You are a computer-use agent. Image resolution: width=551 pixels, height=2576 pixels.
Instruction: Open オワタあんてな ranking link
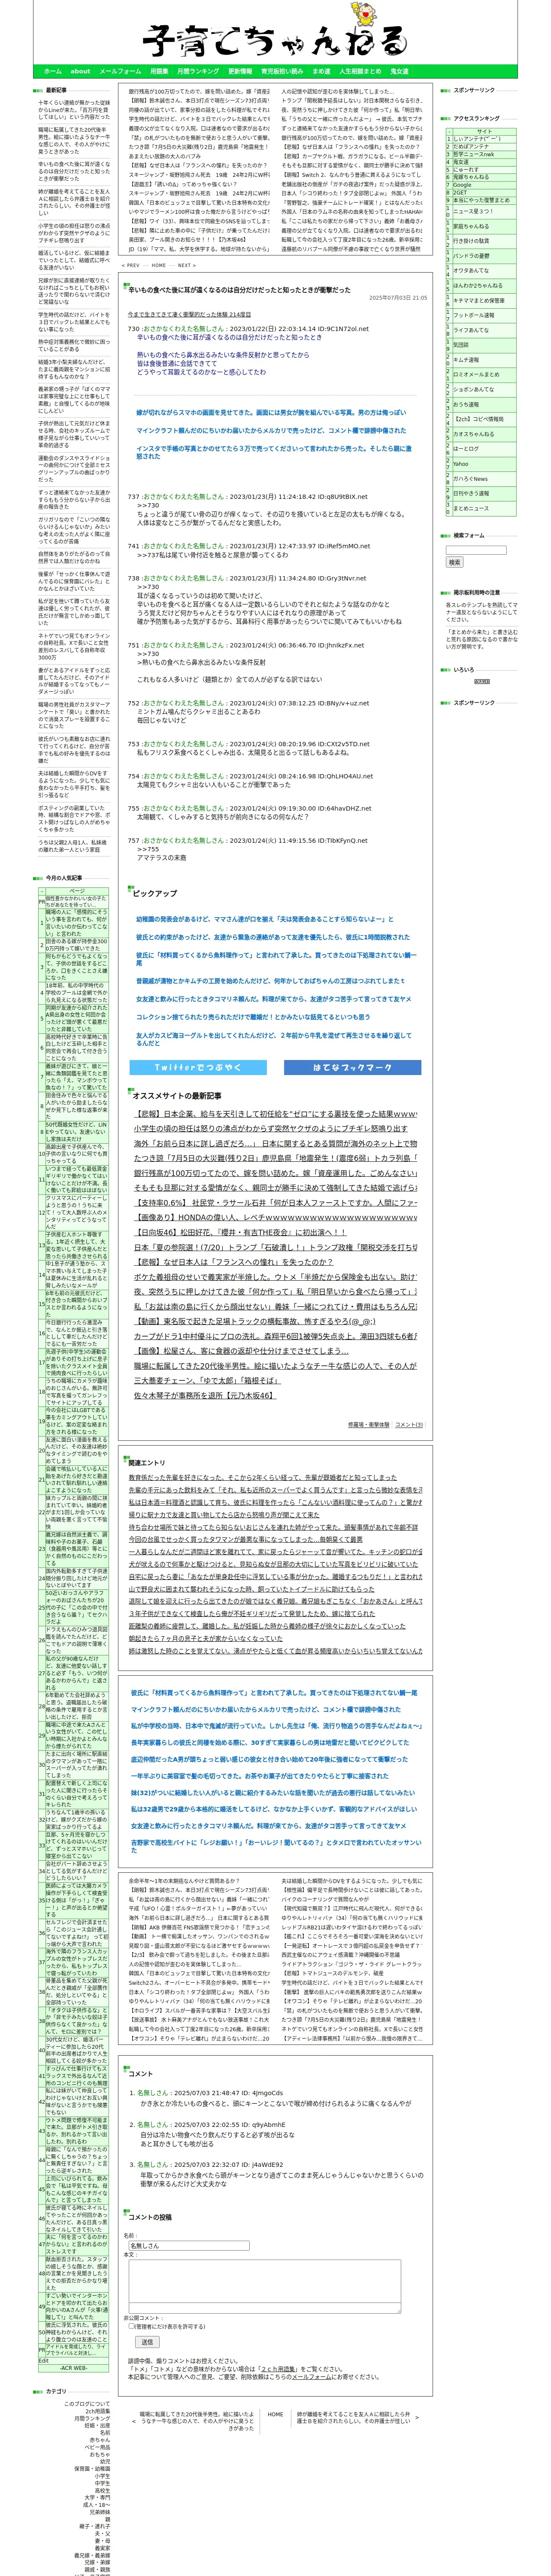(x=471, y=270)
